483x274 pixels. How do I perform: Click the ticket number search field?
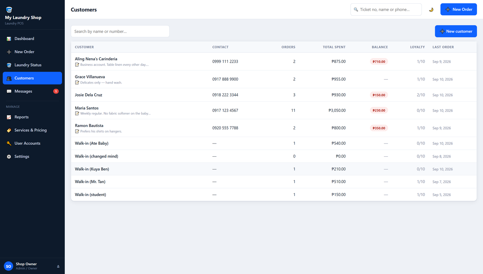pos(386,9)
